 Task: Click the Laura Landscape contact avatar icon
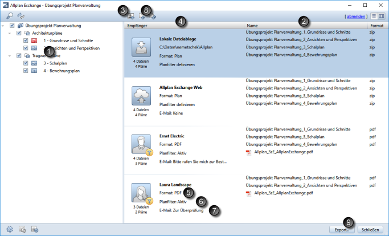pos(140,192)
